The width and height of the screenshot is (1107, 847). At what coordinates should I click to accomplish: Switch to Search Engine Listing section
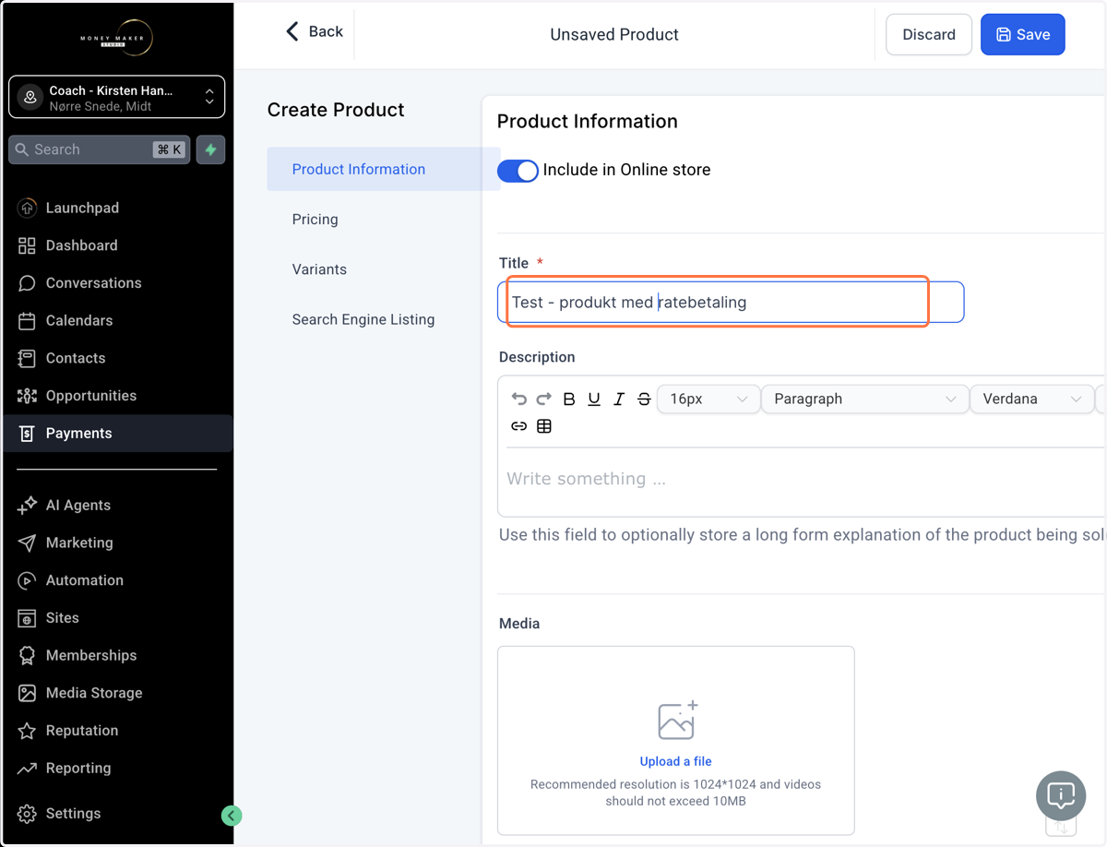(363, 319)
